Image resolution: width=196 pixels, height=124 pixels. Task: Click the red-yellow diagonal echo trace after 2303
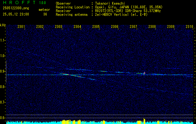(72, 75)
